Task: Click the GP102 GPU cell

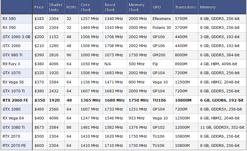Action: point(159,127)
